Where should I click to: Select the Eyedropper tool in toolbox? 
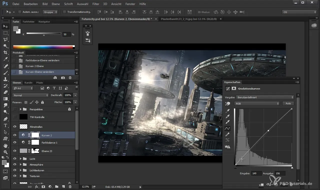click(x=5, y=59)
